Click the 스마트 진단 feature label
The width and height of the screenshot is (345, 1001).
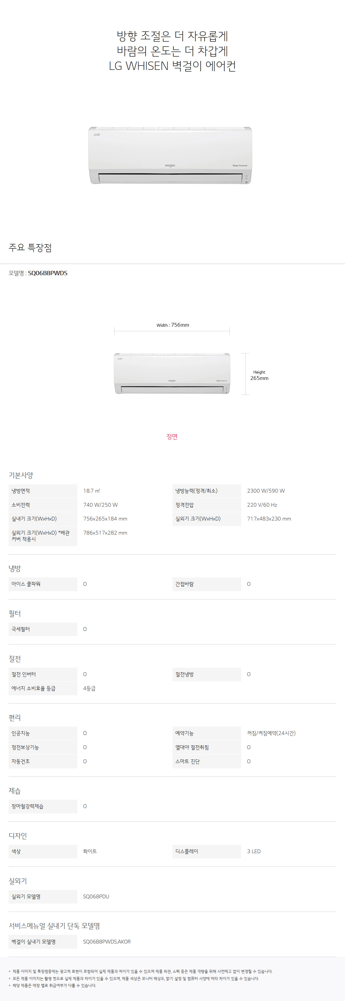pyautogui.click(x=187, y=761)
